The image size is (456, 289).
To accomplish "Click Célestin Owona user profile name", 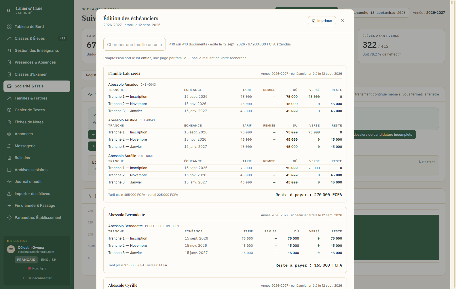I will (31, 248).
